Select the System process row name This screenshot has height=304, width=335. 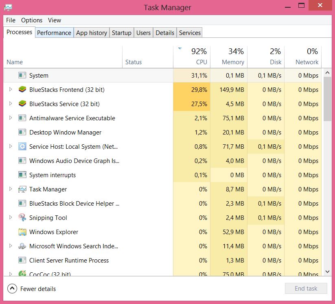[x=39, y=76]
